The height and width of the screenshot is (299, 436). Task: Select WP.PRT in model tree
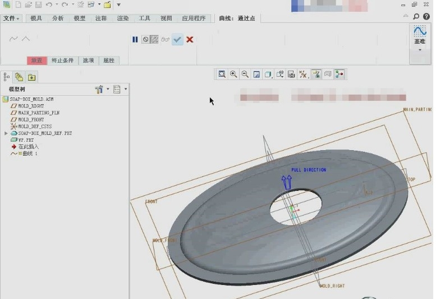click(x=22, y=140)
